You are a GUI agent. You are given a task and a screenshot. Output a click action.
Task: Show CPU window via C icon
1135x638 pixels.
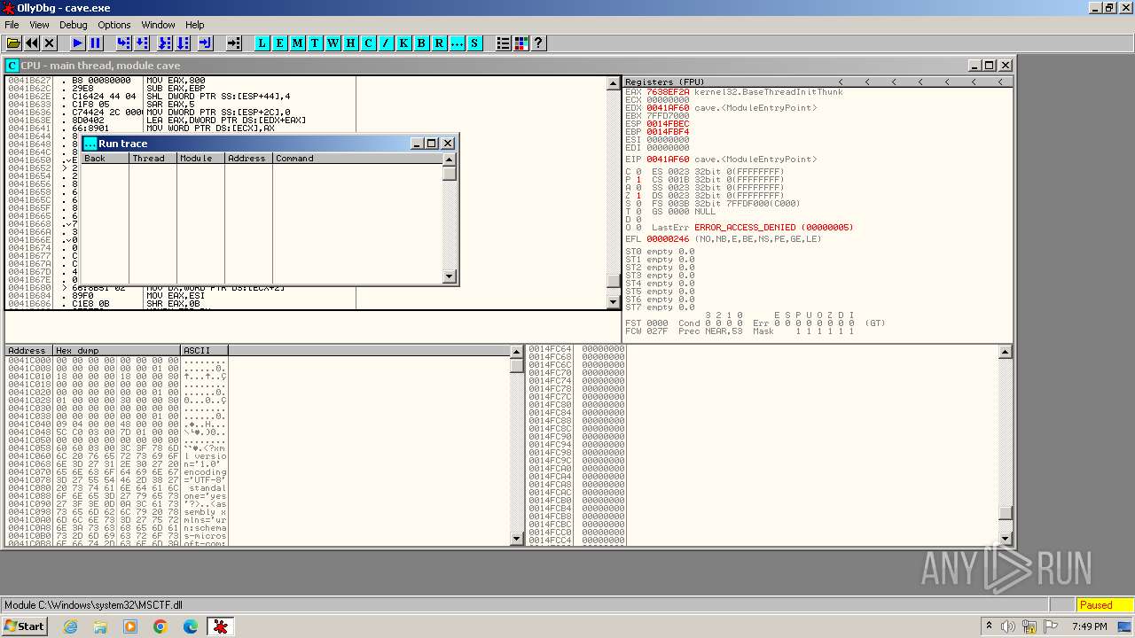368,43
